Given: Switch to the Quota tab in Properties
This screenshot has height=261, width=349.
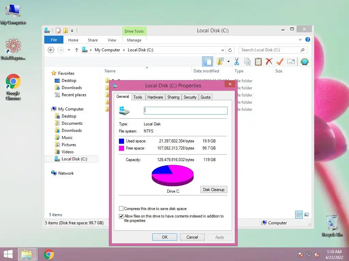Looking at the screenshot, I should [x=206, y=97].
